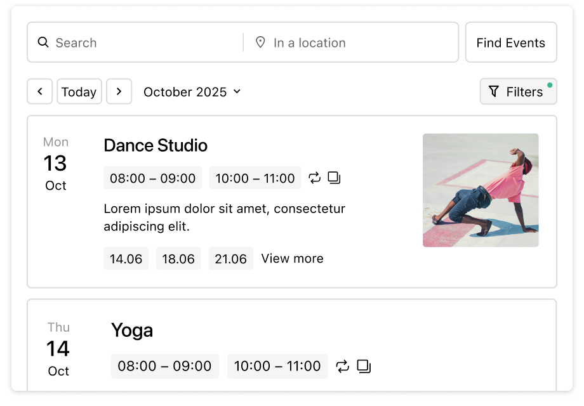
Task: Open the Dance Studio event thumbnail
Action: pyautogui.click(x=481, y=190)
